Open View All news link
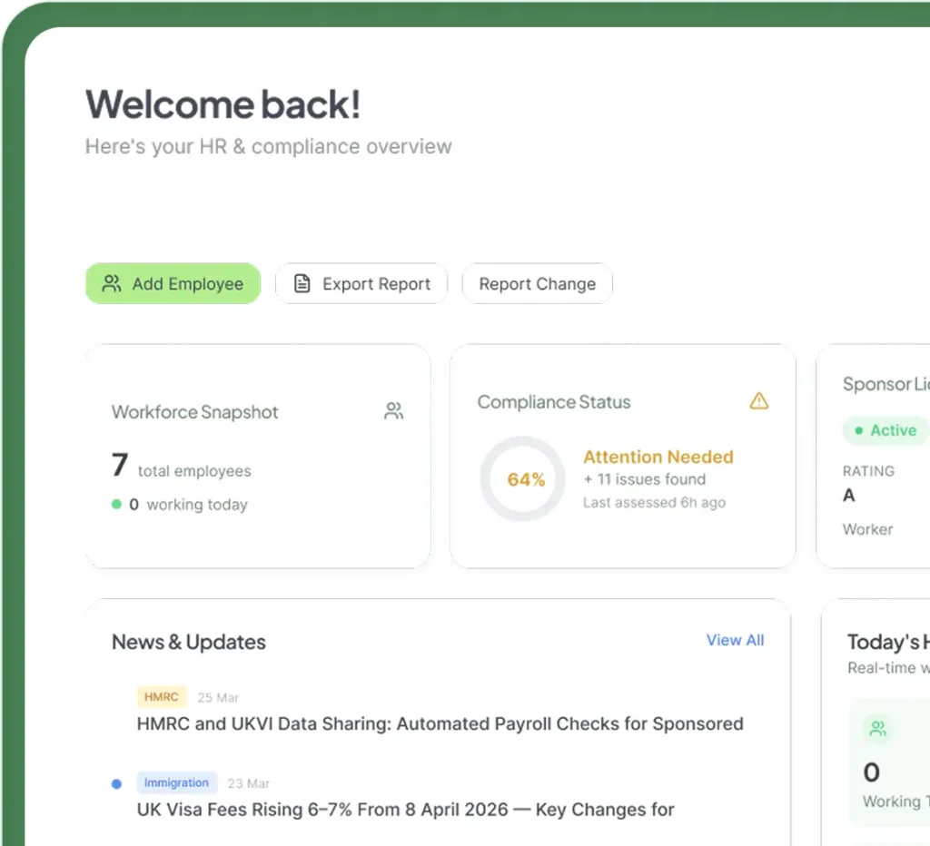The width and height of the screenshot is (930, 846). pos(735,640)
